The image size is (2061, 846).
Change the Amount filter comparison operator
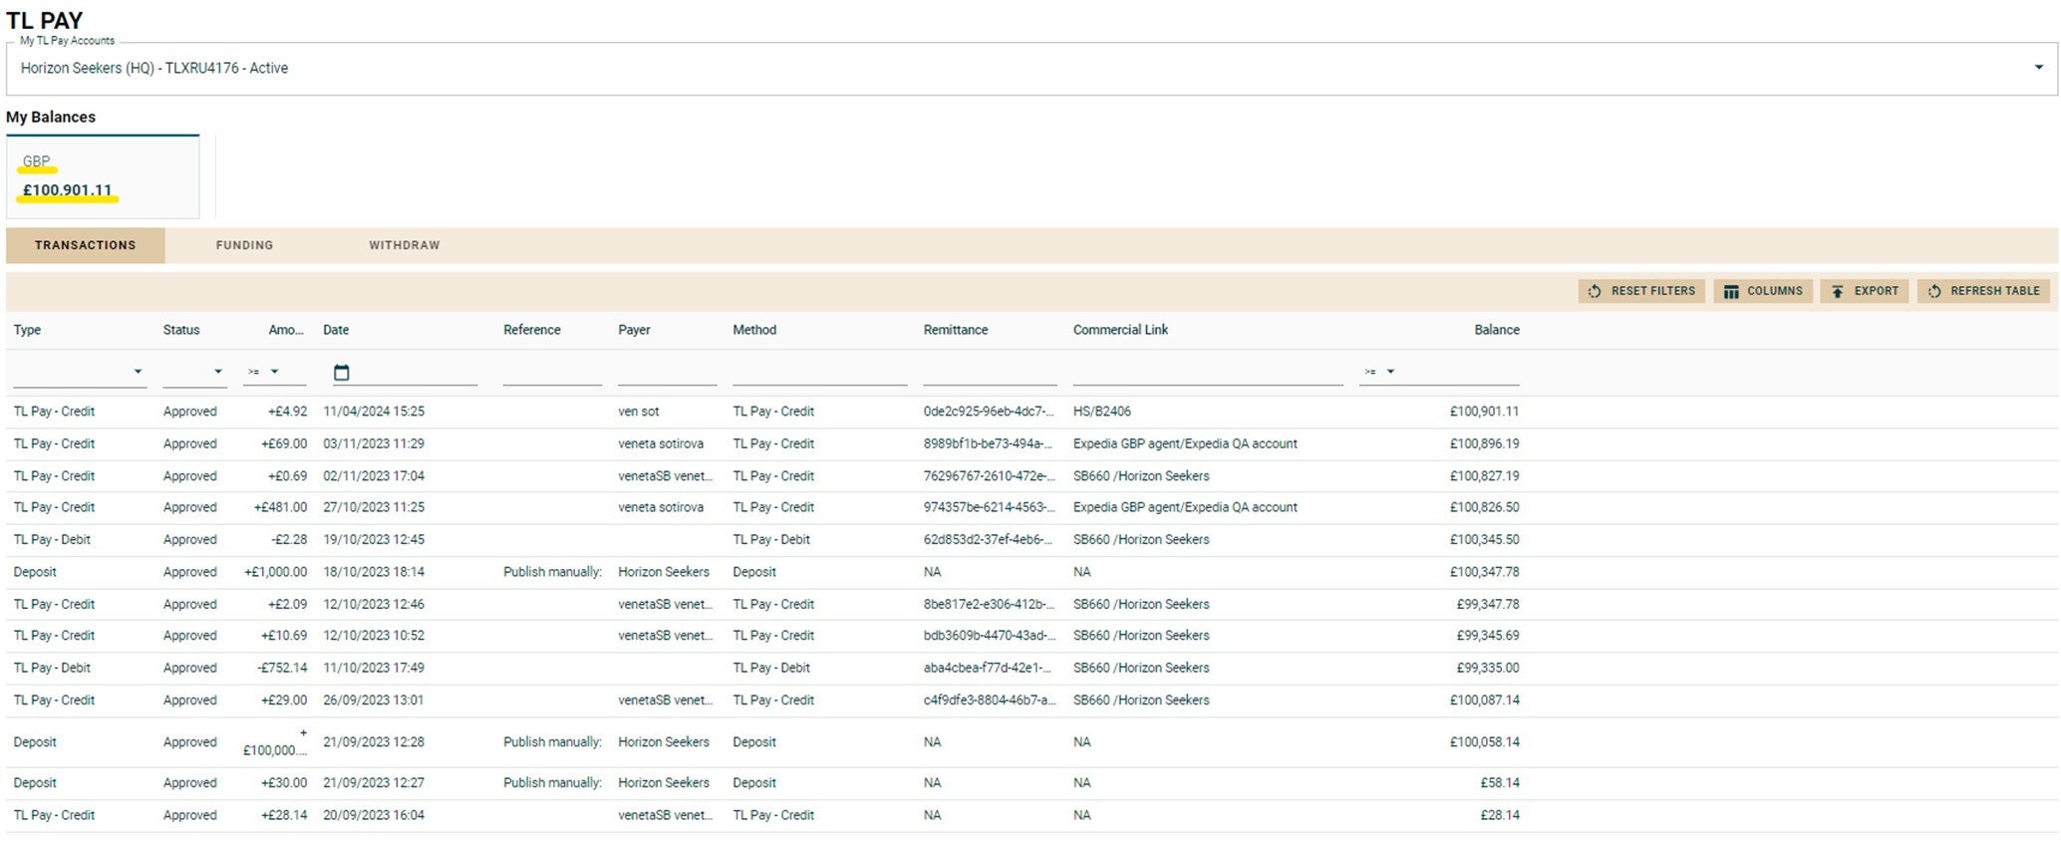pos(274,373)
